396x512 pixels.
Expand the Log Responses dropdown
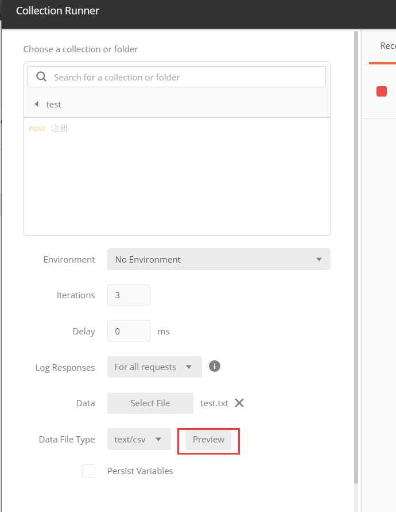click(x=154, y=367)
